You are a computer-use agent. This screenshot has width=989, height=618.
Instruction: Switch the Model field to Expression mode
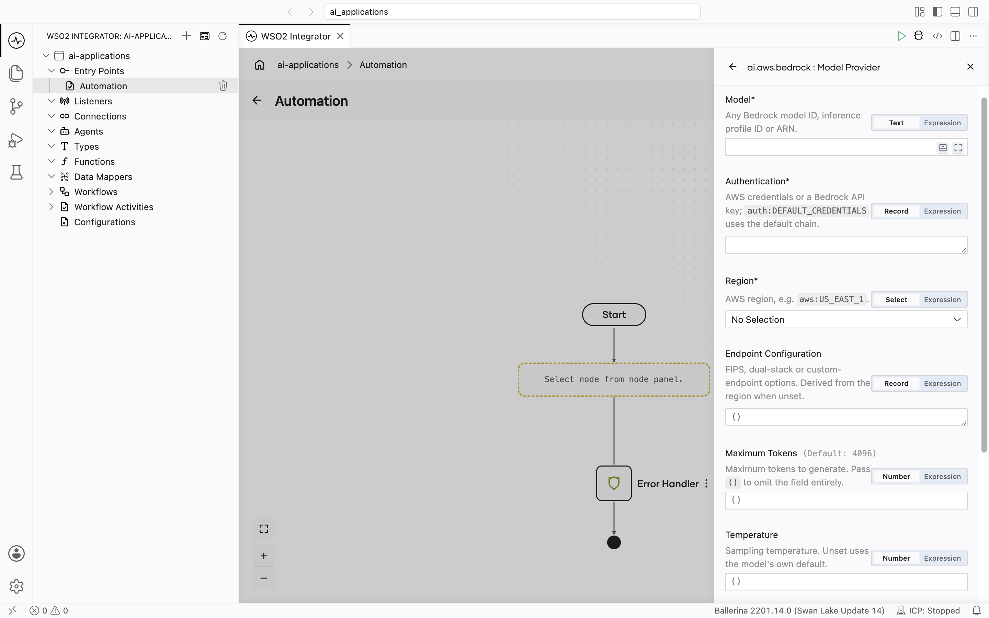(942, 123)
